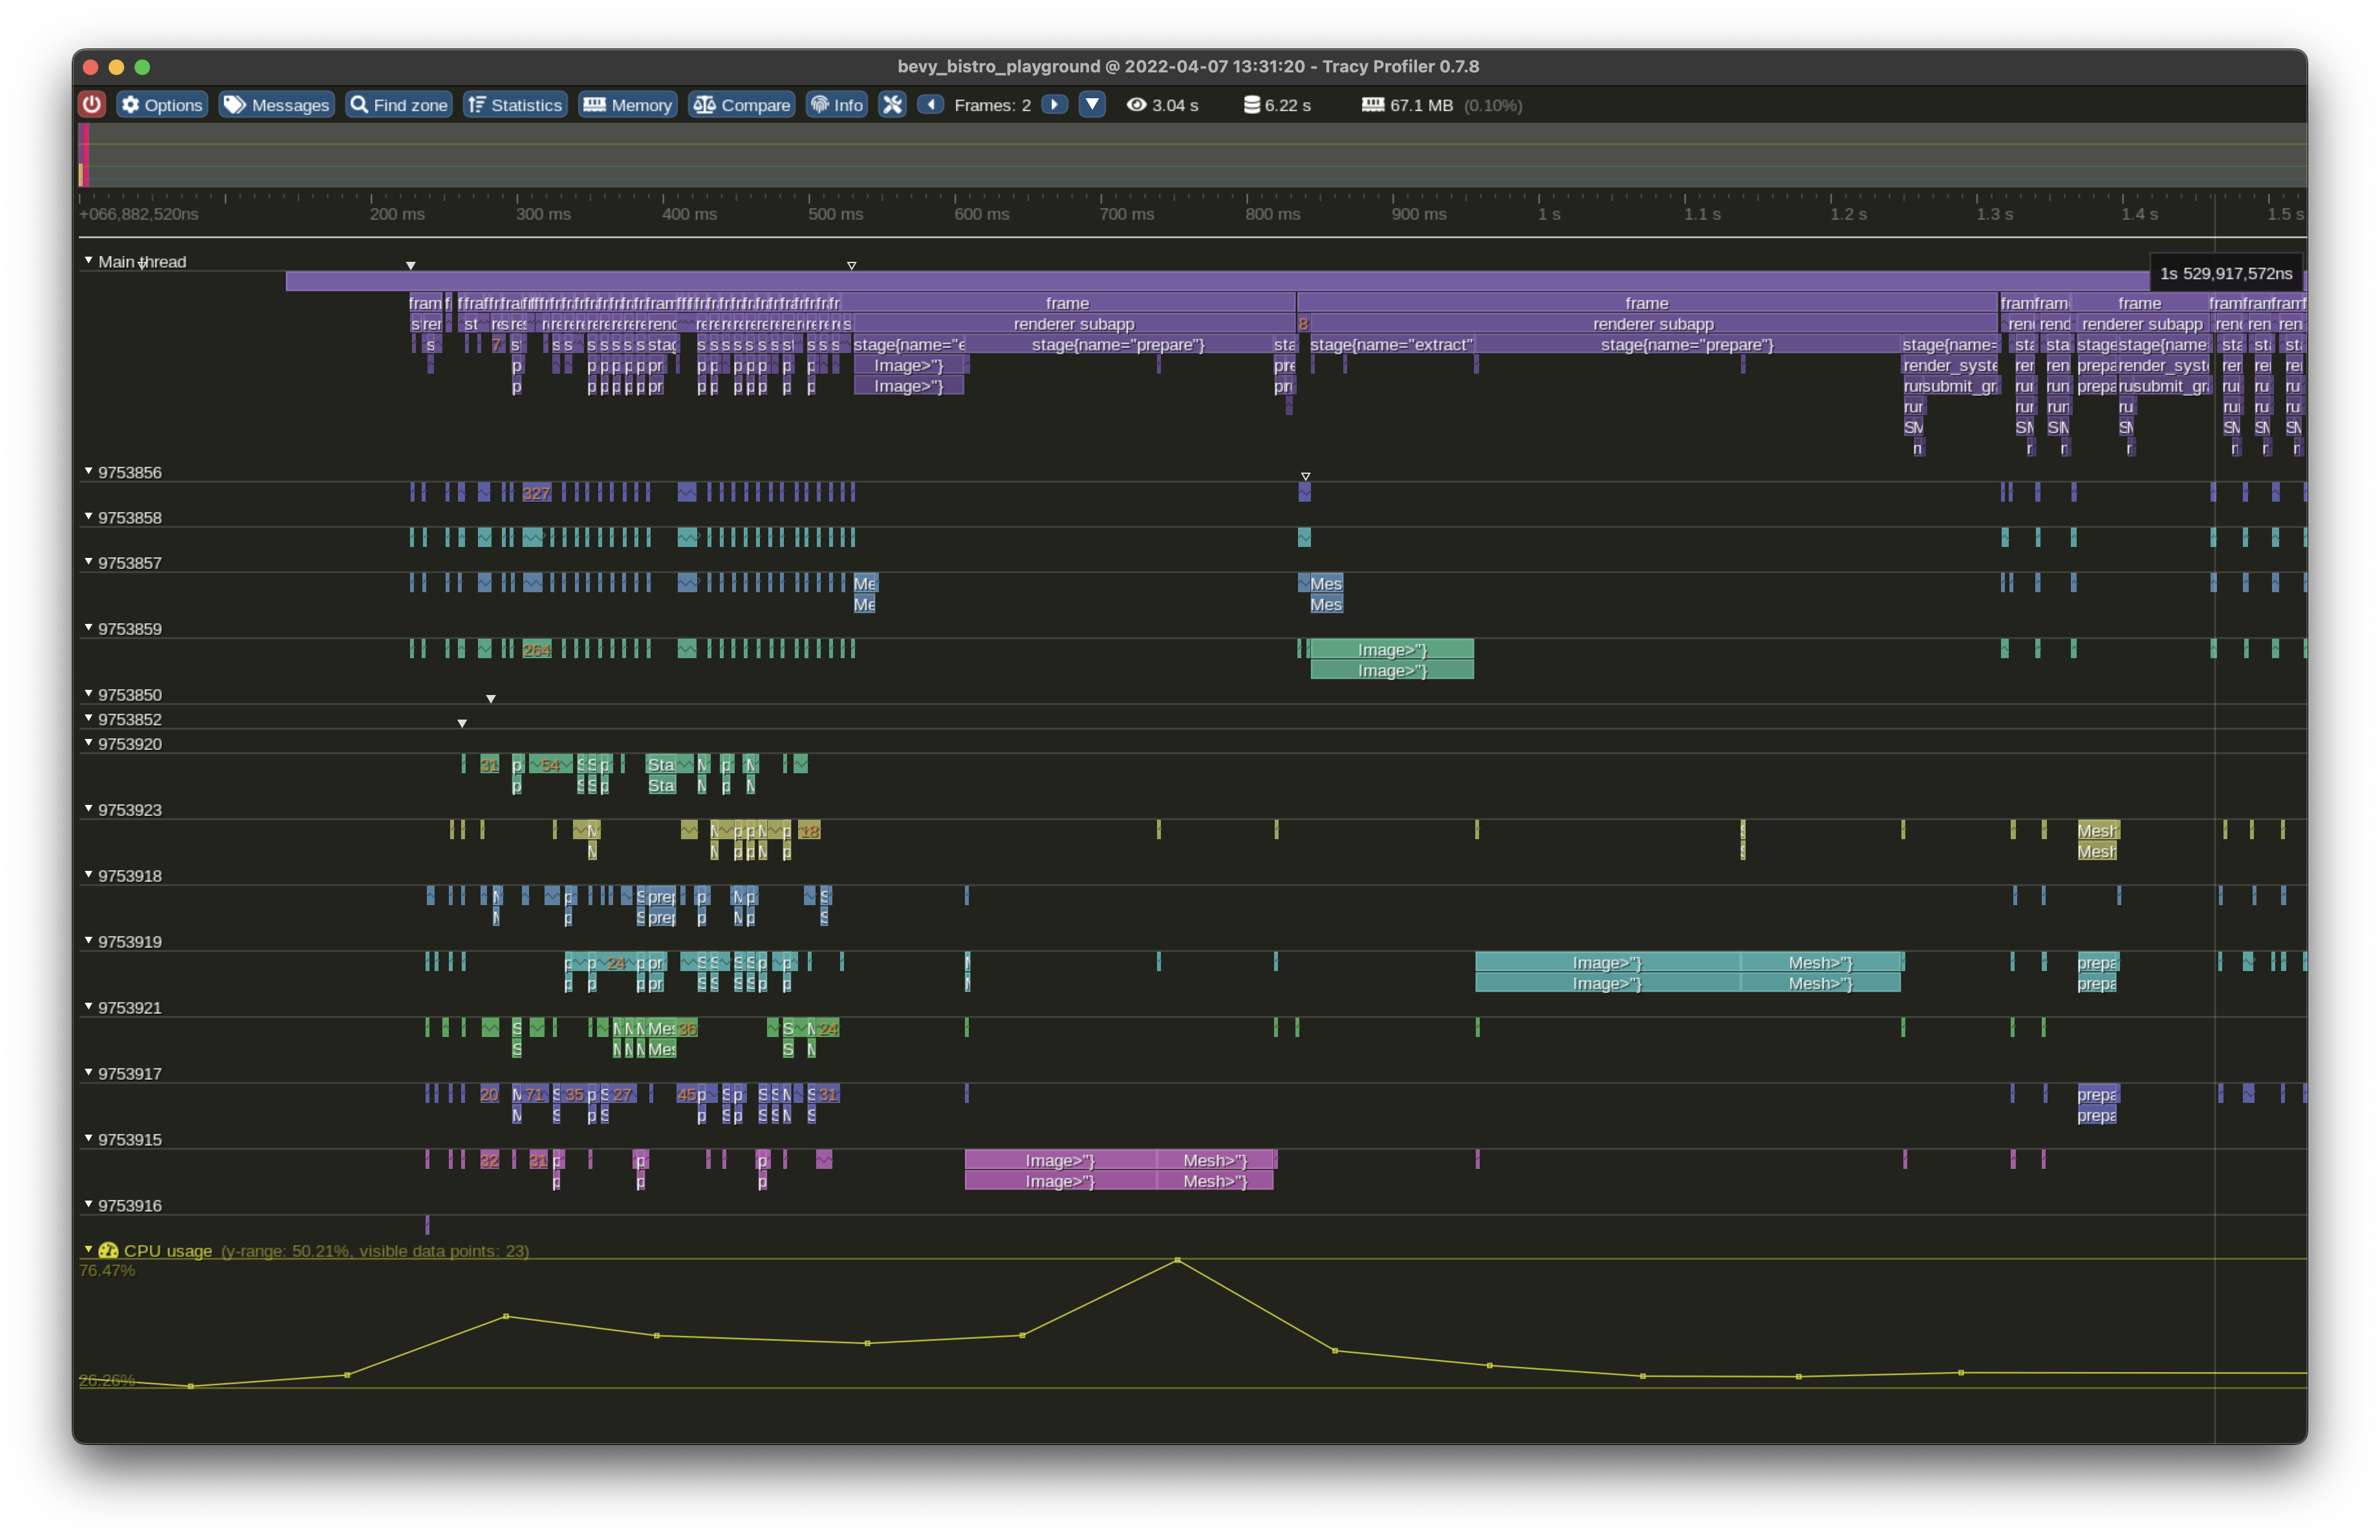Click the lock marker on thread 9753852

pos(462,723)
